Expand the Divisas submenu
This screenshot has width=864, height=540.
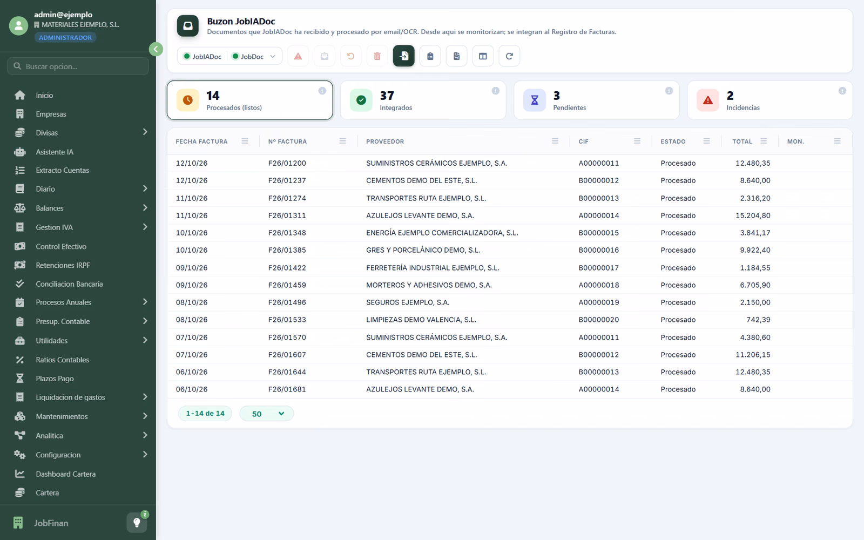coord(145,132)
